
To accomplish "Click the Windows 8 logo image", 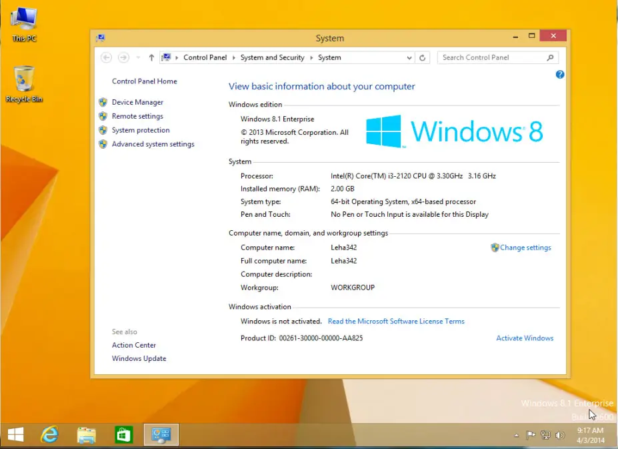I will click(455, 131).
